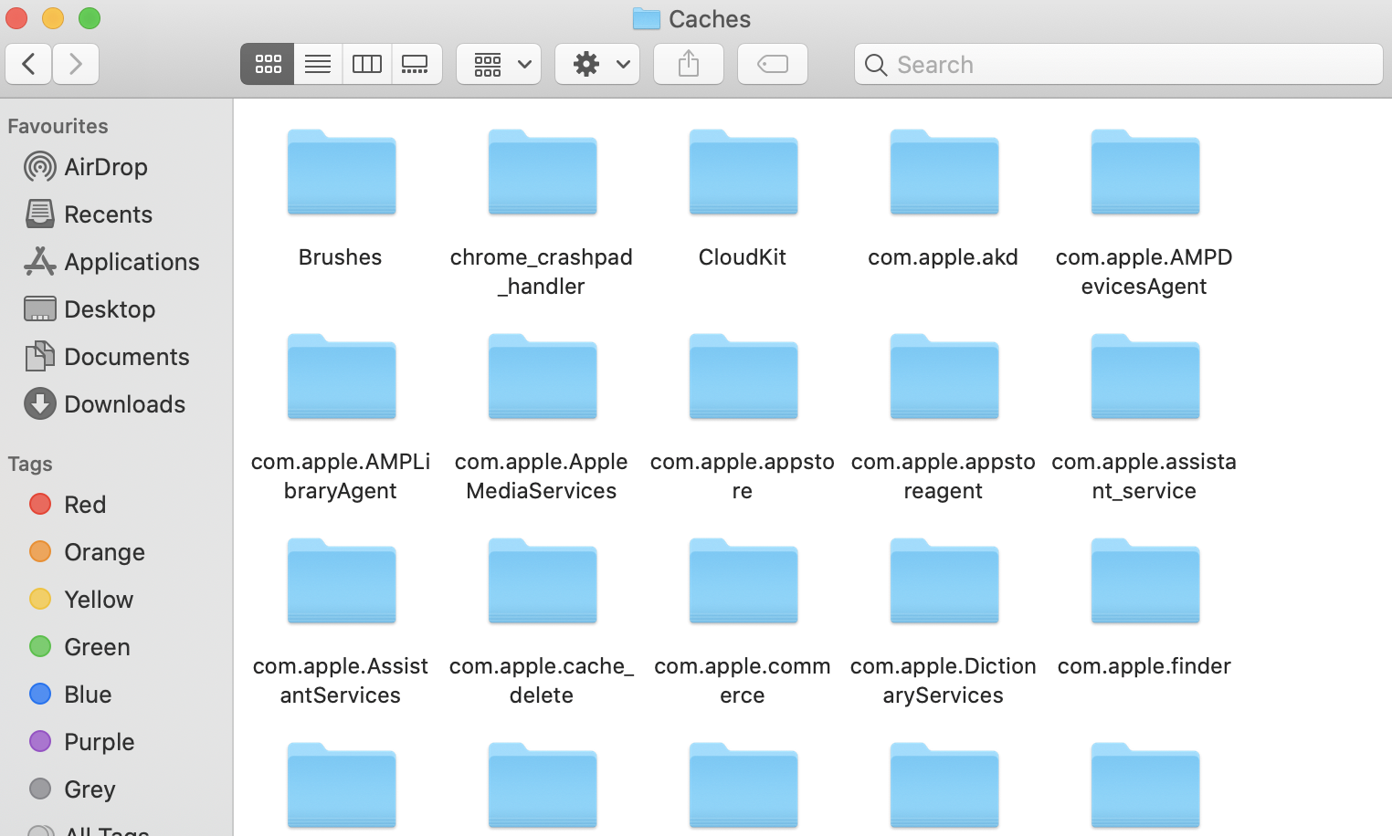Switch to list view
This screenshot has height=836, width=1392.
318,64
